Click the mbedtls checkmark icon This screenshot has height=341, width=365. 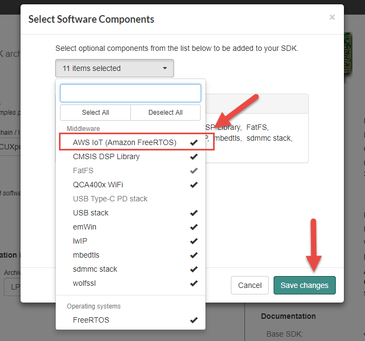point(194,255)
